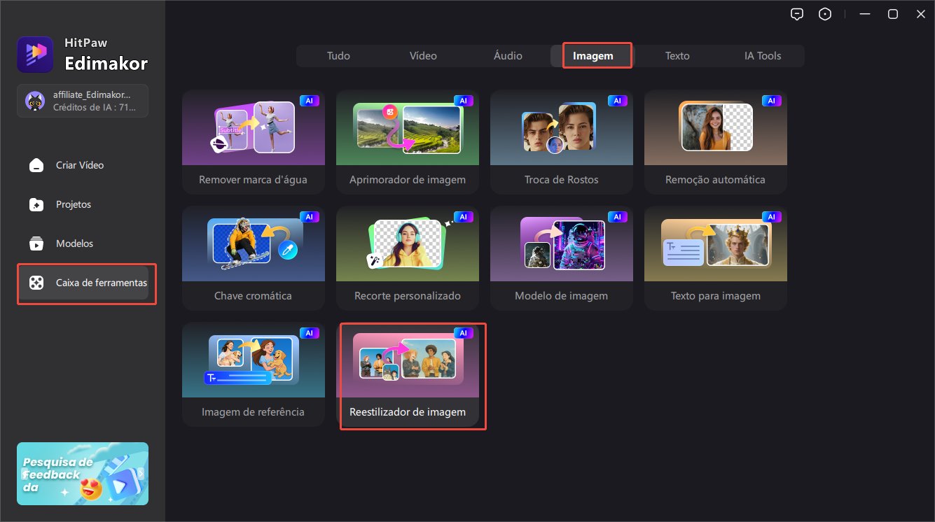The height and width of the screenshot is (522, 935).
Task: Open the Texto para imagem tool
Action: click(x=715, y=258)
